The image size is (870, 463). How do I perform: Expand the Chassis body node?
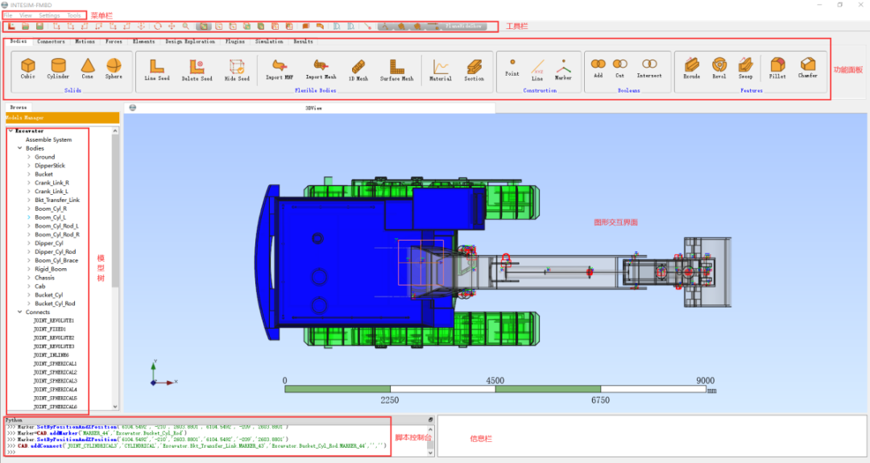(x=29, y=277)
